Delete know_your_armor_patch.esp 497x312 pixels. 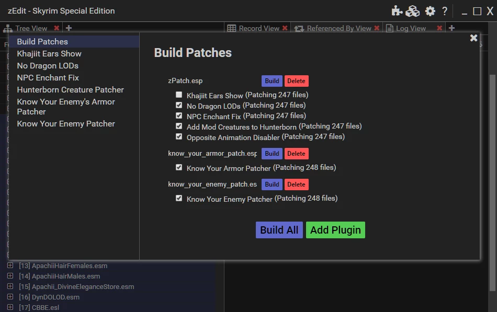pyautogui.click(x=296, y=154)
